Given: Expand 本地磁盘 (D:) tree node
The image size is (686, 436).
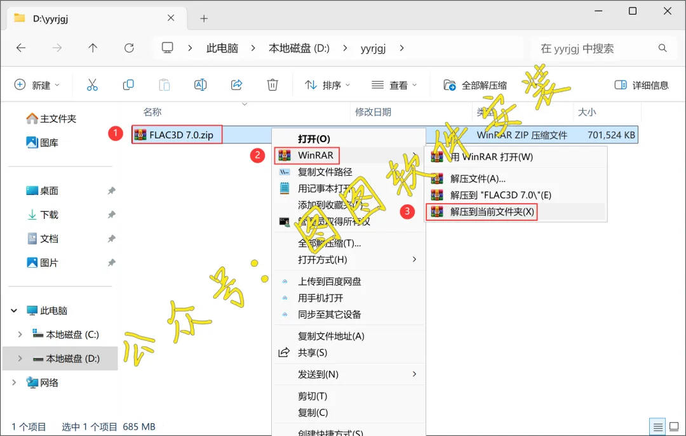Looking at the screenshot, I should (x=20, y=359).
